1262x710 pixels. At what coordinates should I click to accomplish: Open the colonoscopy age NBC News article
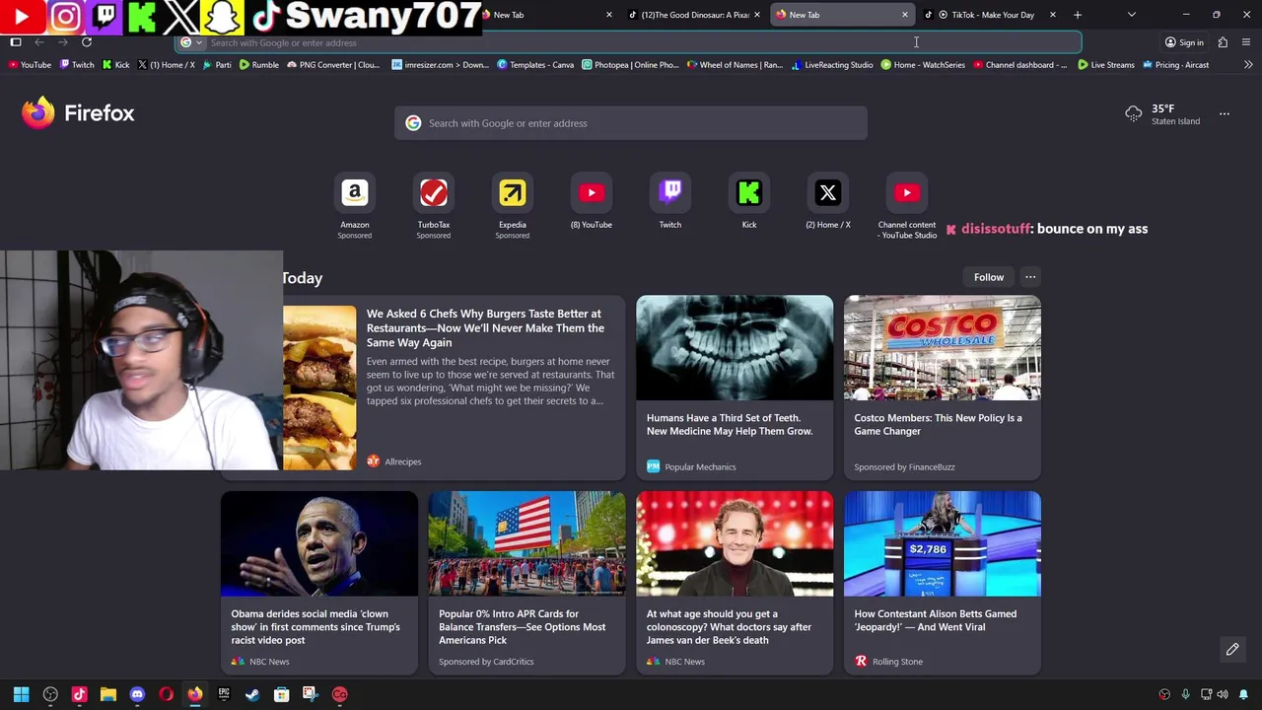tap(735, 583)
